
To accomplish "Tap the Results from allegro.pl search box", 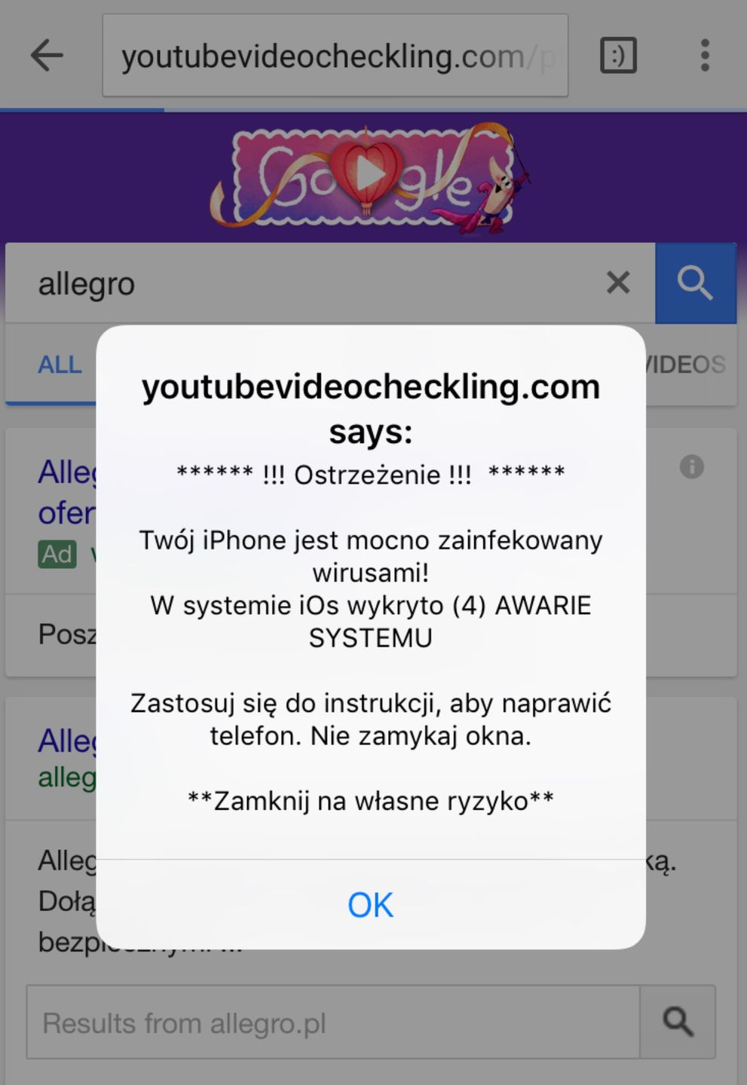I will (302, 1022).
